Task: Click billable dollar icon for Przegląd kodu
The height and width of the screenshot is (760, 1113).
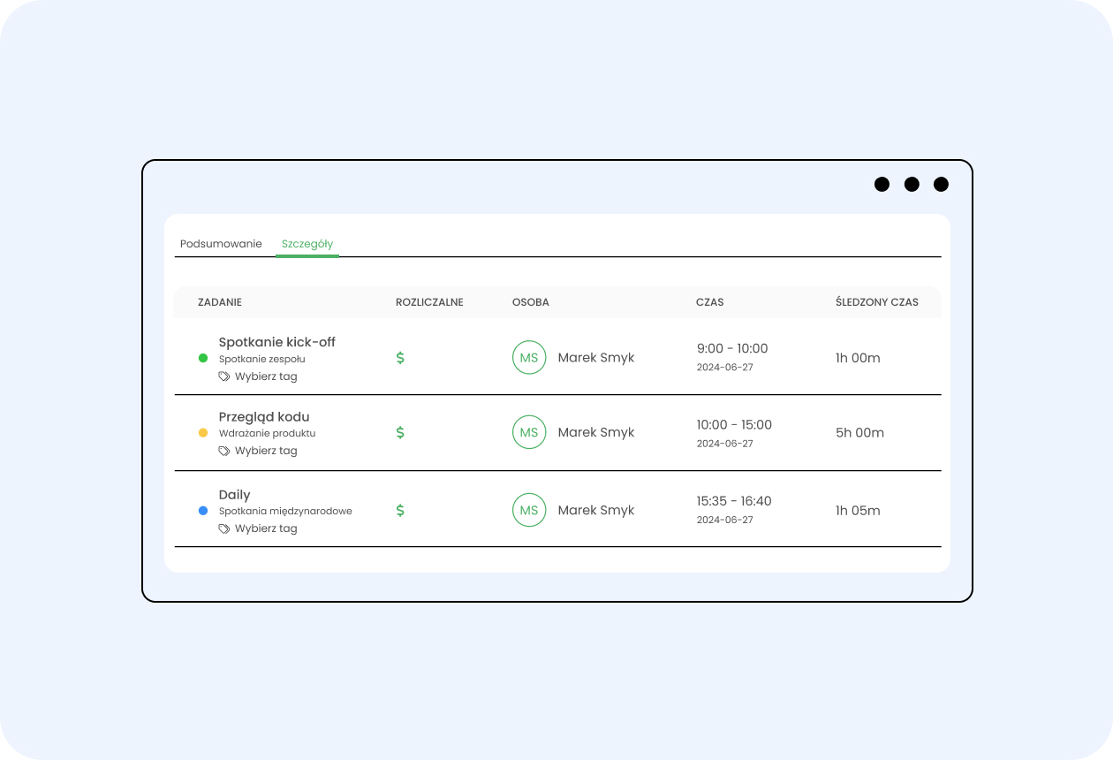Action: pyautogui.click(x=400, y=432)
